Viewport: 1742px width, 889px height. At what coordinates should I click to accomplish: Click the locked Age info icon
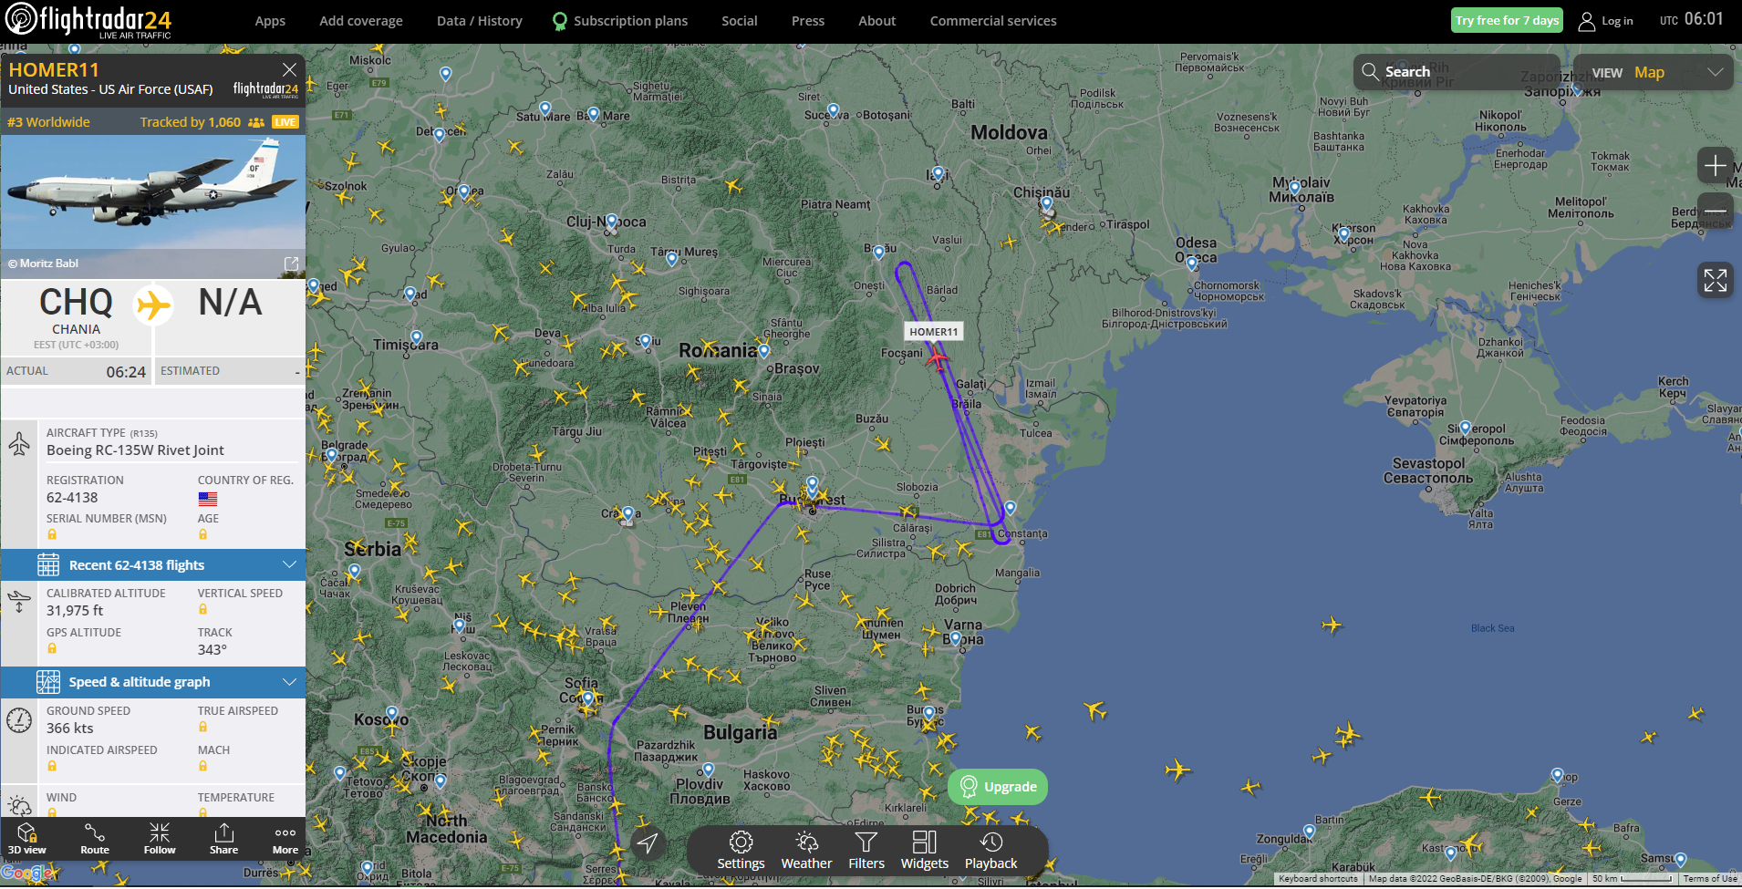pyautogui.click(x=203, y=535)
